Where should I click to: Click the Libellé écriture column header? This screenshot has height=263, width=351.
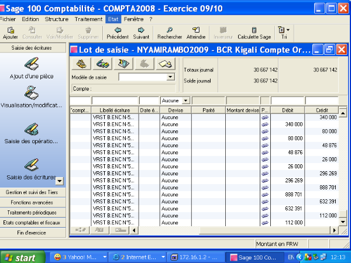[115, 110]
